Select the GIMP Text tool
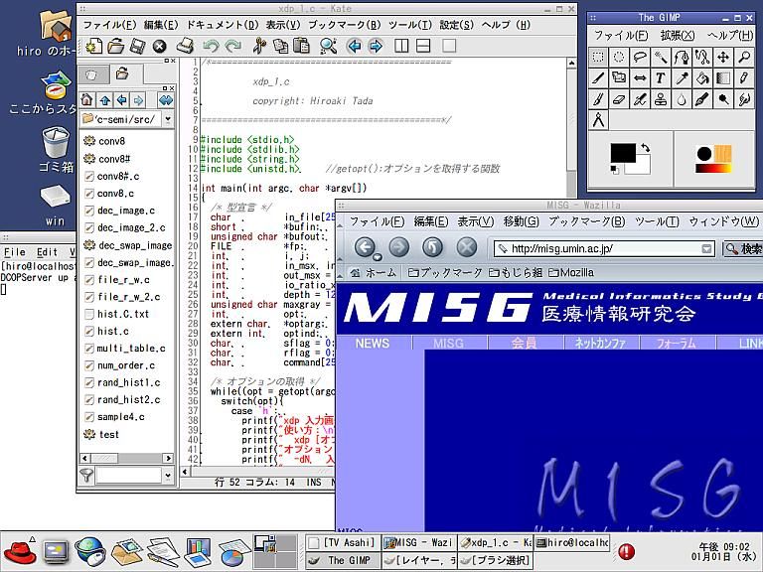This screenshot has height=572, width=763. coord(661,78)
